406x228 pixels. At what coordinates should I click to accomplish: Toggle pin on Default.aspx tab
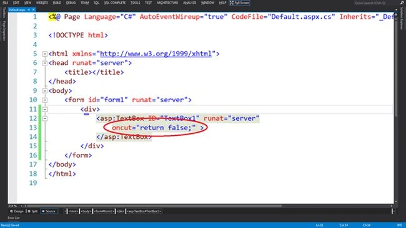pos(29,10)
